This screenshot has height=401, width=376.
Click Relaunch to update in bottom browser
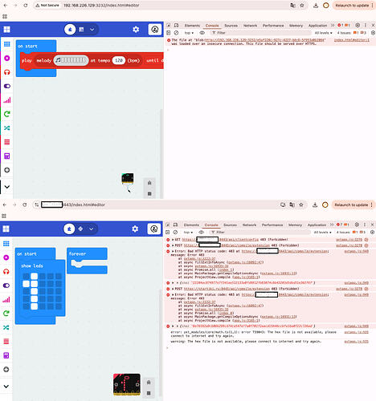coord(351,205)
